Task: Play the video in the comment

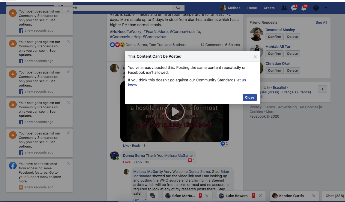Action: pyautogui.click(x=175, y=112)
